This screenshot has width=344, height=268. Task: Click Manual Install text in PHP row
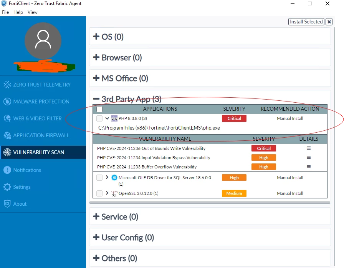tap(290, 118)
